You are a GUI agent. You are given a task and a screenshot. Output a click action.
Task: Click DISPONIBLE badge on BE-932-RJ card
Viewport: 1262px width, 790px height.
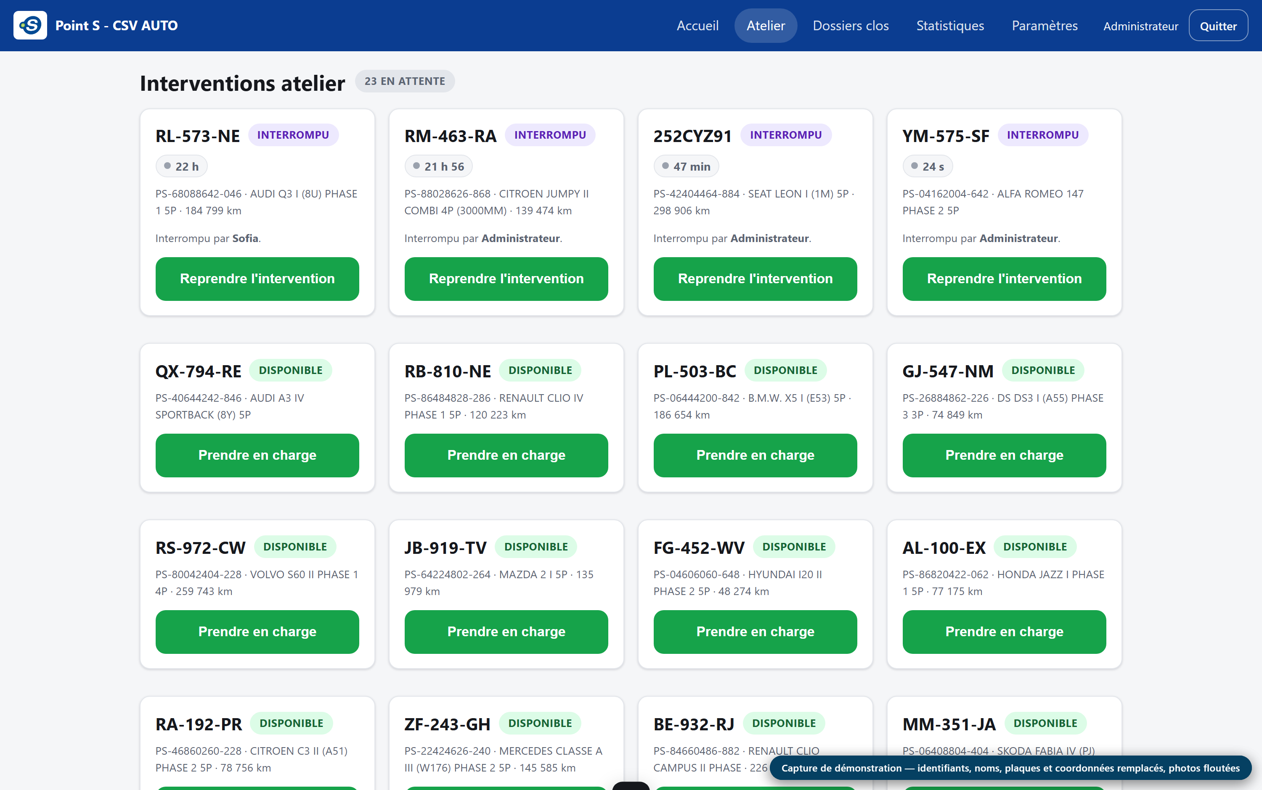(783, 723)
